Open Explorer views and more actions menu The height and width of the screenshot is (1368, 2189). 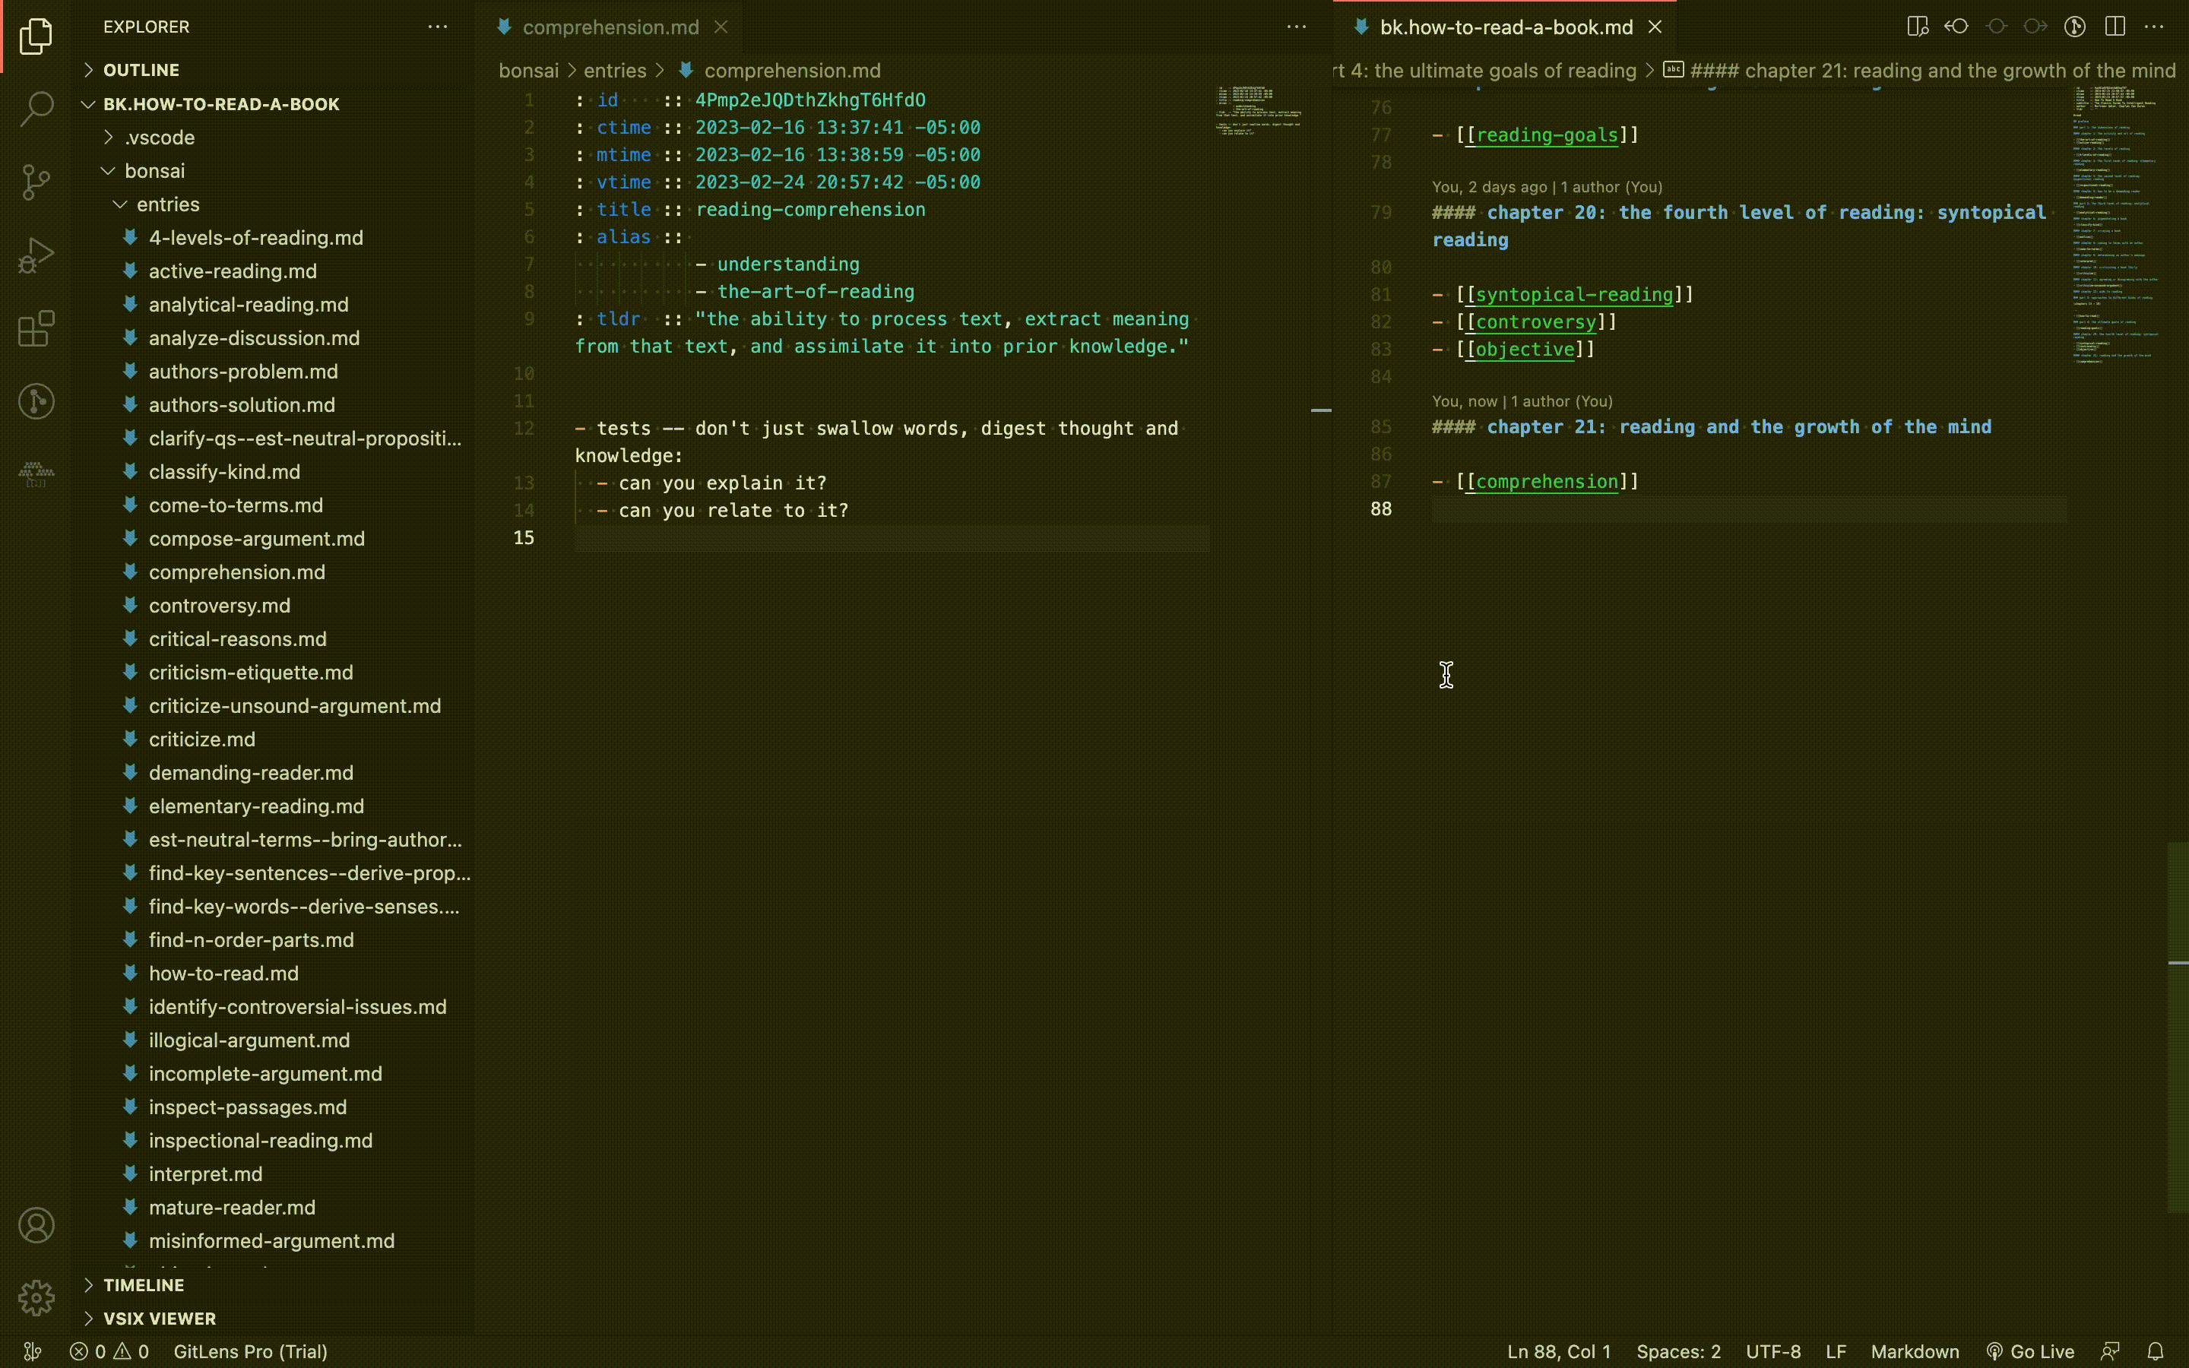pyautogui.click(x=438, y=27)
